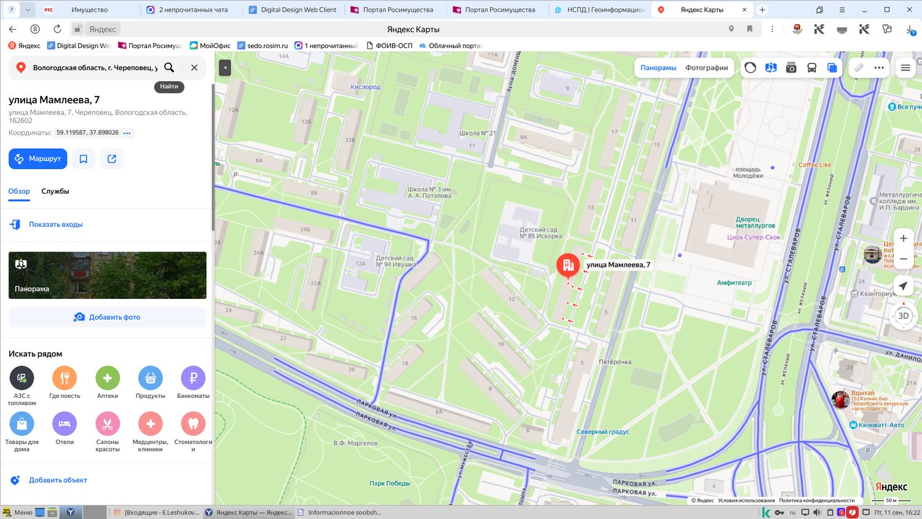Save улица Мамлеева, 7 to bookmarks
Image resolution: width=922 pixels, height=519 pixels.
(x=84, y=159)
